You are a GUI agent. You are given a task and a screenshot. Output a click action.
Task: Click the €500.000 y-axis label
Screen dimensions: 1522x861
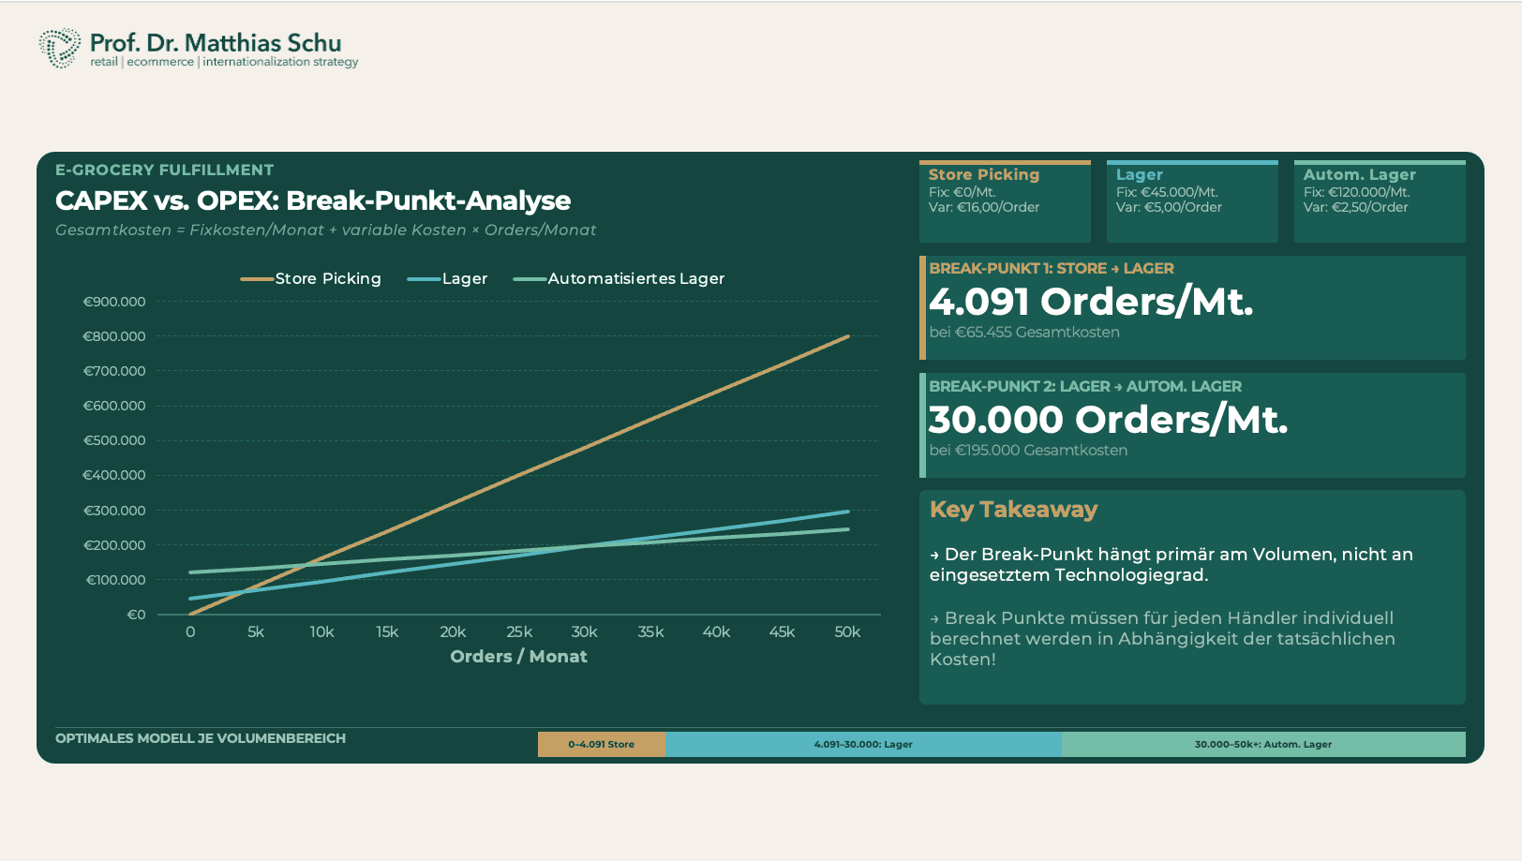click(114, 440)
